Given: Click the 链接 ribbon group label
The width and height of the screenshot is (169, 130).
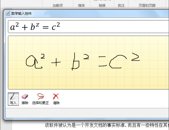Looking at the screenshot, I should [x=102, y=5].
